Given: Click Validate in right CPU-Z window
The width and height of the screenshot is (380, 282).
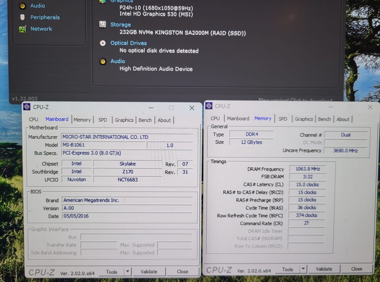Looking at the screenshot, I should tap(324, 269).
